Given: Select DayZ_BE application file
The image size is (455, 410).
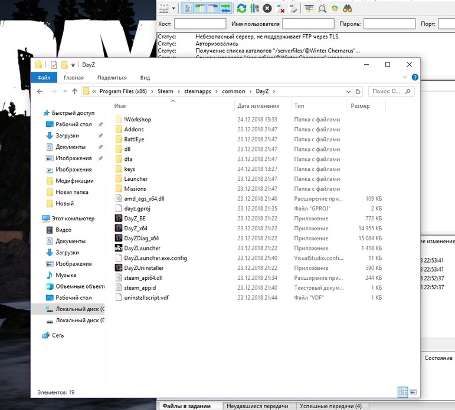Looking at the screenshot, I should click(x=135, y=219).
